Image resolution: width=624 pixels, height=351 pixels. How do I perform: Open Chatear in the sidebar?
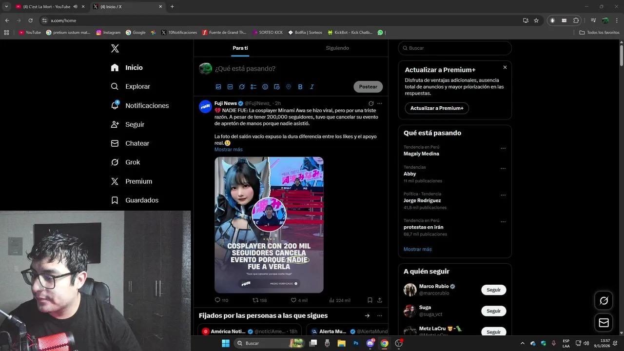(130, 143)
